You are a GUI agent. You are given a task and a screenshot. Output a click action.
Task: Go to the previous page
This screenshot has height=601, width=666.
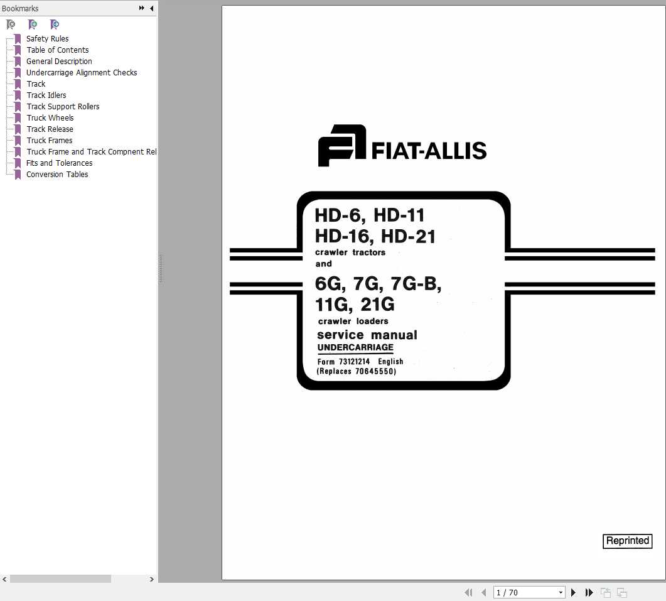pos(483,592)
